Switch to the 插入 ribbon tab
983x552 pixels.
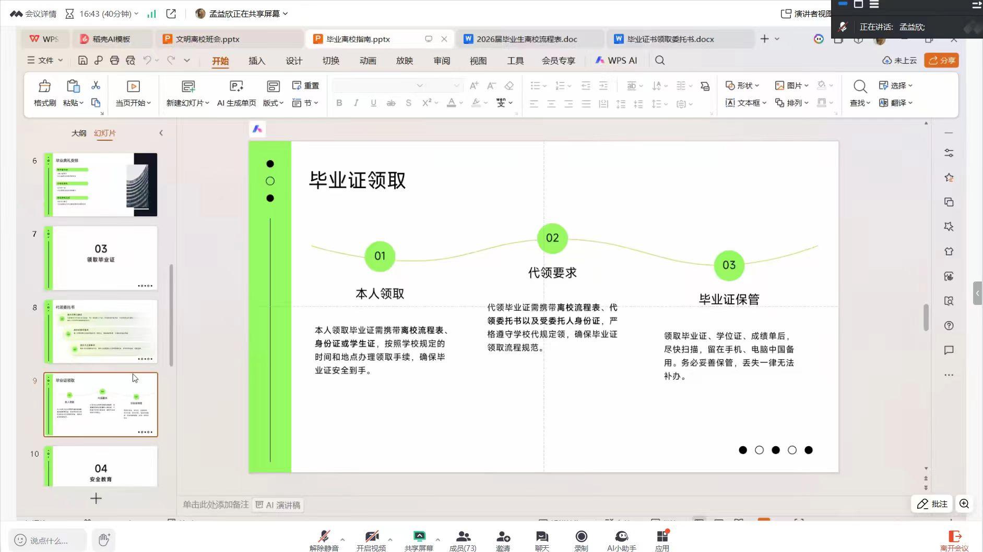(x=257, y=60)
